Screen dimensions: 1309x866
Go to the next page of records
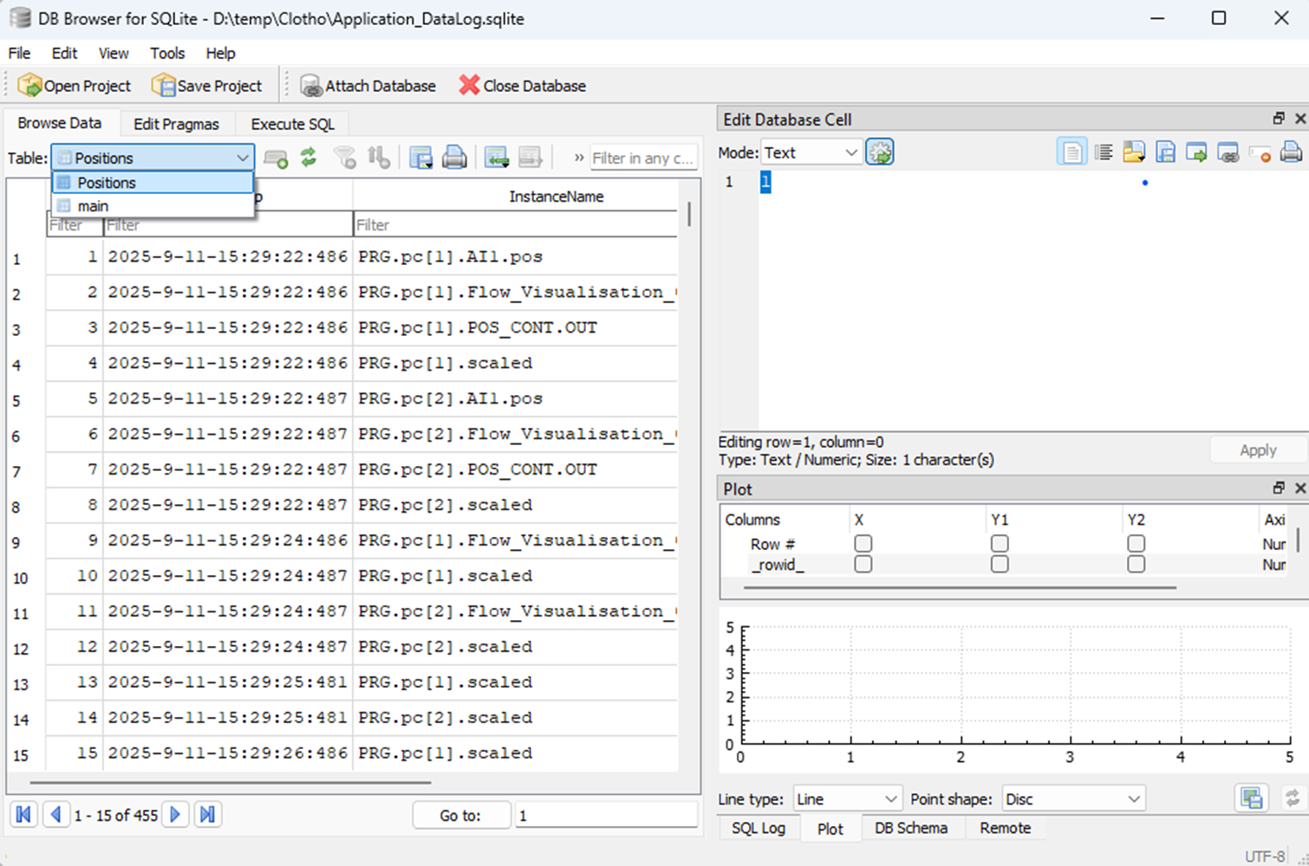(x=175, y=815)
